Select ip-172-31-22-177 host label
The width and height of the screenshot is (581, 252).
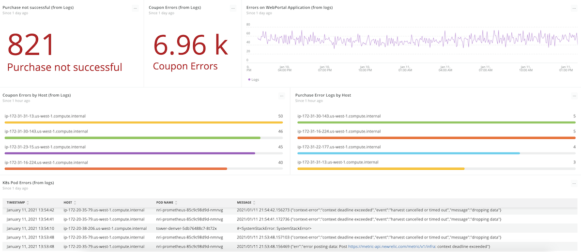pyautogui.click(x=339, y=147)
